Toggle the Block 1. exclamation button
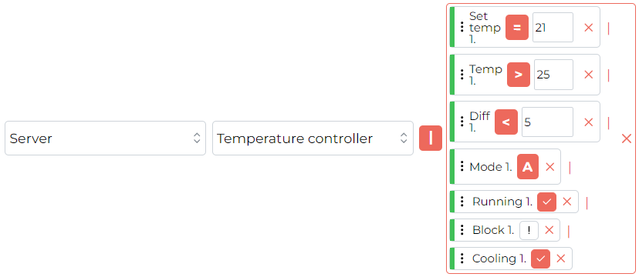Image resolution: width=639 pixels, height=277 pixels. coord(529,230)
